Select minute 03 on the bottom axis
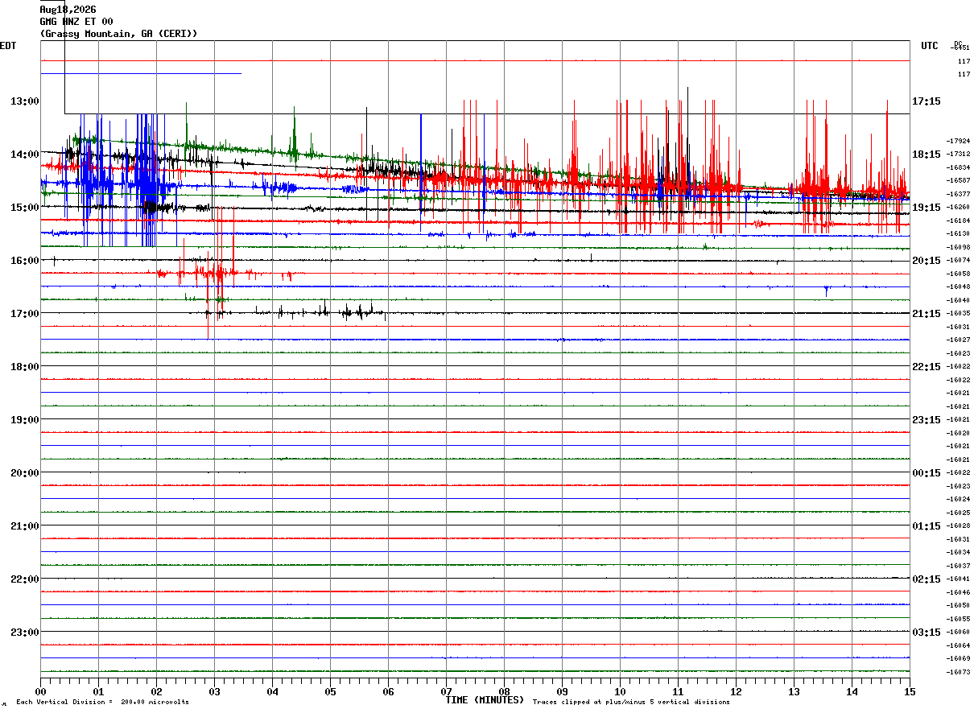 214,691
